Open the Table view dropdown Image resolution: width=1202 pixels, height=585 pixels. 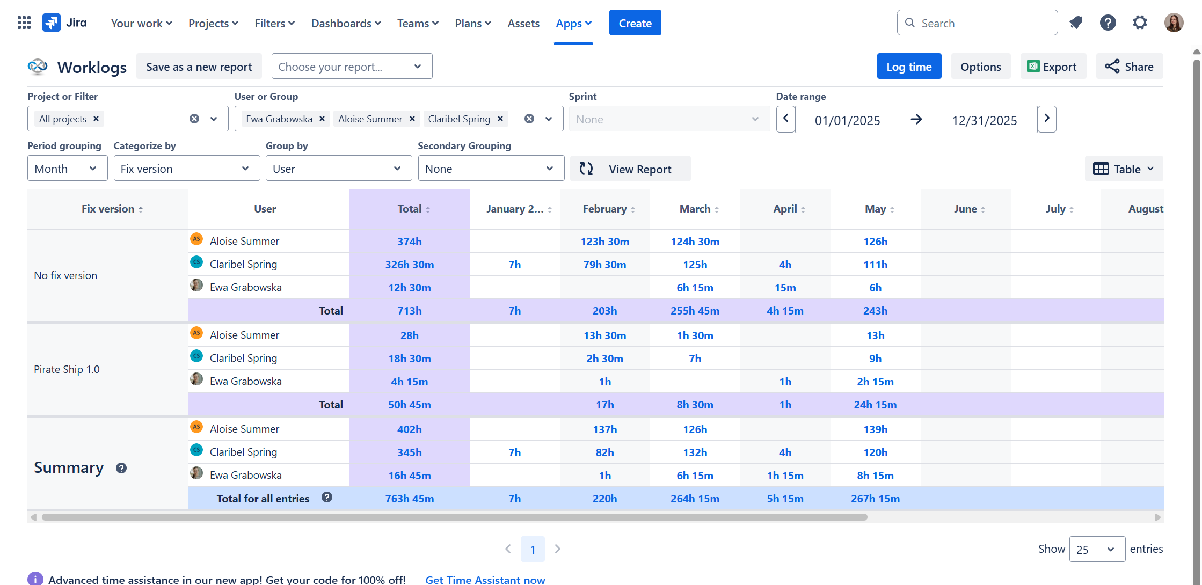click(x=1124, y=169)
